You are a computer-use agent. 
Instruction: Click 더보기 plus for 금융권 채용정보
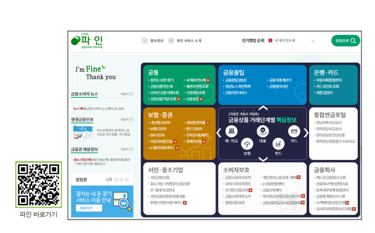132,149
